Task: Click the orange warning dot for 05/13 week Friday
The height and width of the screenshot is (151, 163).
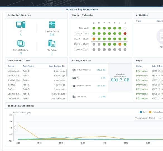Action: click(x=120, y=44)
